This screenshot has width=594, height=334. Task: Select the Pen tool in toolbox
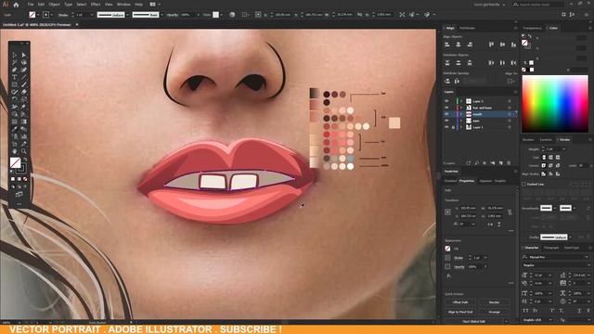coord(15,71)
